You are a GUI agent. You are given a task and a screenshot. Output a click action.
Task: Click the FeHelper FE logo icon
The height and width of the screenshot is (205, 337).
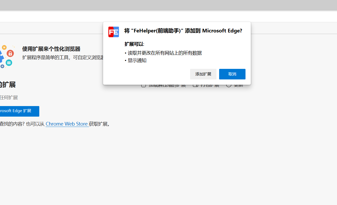click(114, 32)
